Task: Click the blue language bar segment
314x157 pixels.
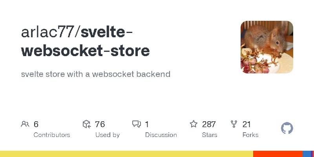Action: [x=307, y=154]
